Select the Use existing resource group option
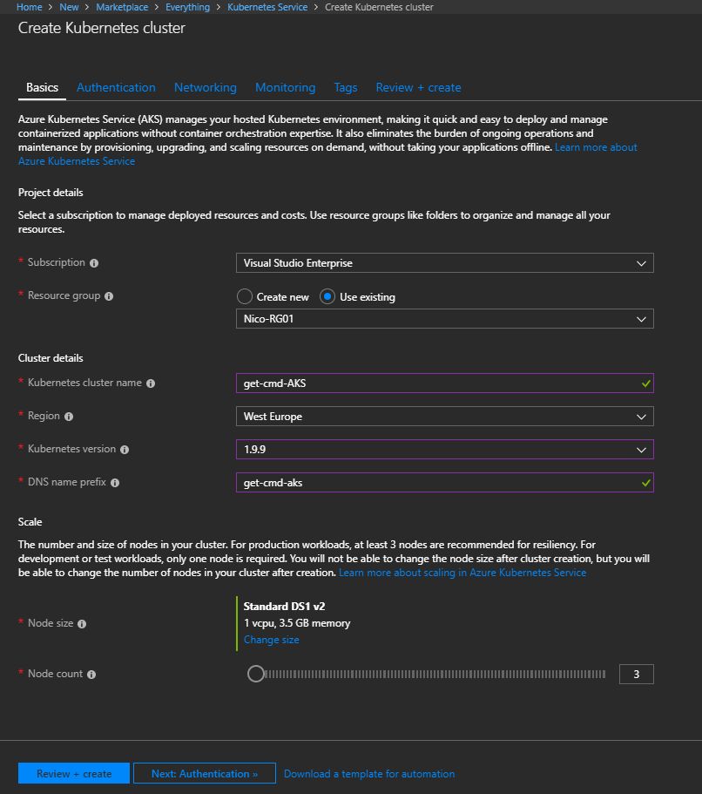This screenshot has height=794, width=702. (x=327, y=296)
